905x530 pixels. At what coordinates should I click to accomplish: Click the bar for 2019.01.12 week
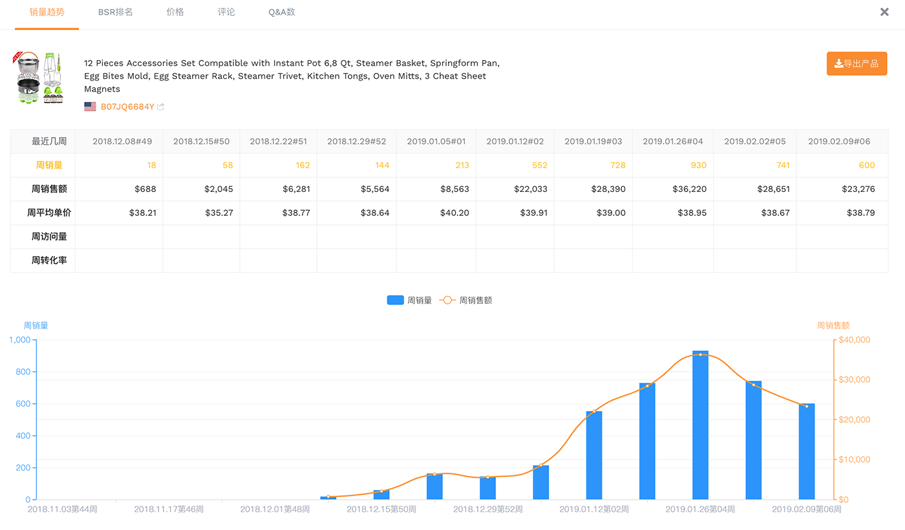point(594,456)
